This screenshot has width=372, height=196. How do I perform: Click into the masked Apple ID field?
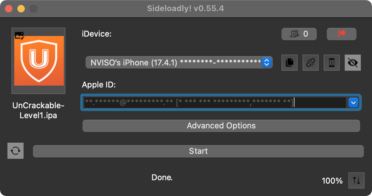215,102
